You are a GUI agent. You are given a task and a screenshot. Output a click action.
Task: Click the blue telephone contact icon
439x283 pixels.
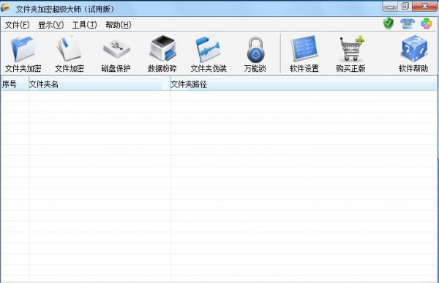pos(407,23)
